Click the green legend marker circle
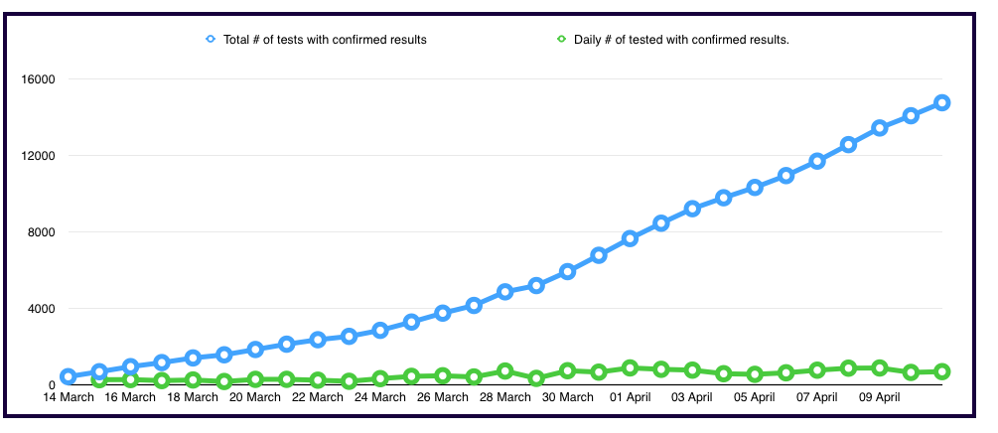 (x=561, y=40)
